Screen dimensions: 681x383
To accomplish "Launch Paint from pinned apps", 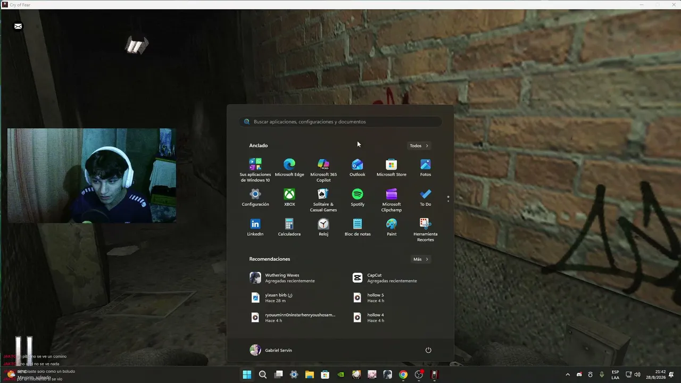I will pyautogui.click(x=392, y=228).
